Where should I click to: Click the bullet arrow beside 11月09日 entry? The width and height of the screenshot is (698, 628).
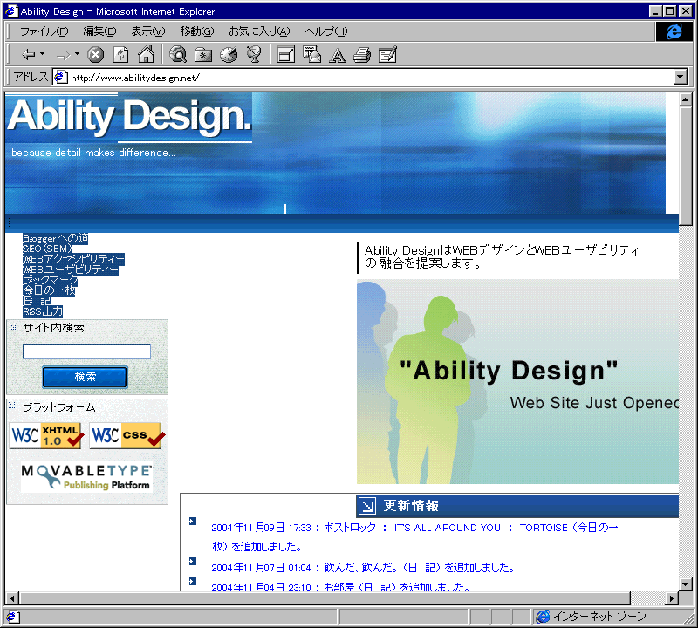(193, 522)
